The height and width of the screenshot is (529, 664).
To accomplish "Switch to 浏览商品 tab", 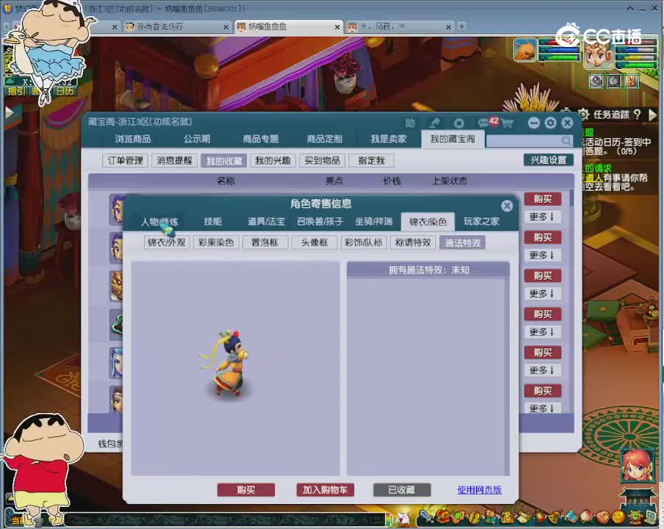I will 133,139.
